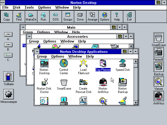Open Window menu in Norton Desktop Applications
Viewport: 167px width, 125px height.
tap(75, 56)
